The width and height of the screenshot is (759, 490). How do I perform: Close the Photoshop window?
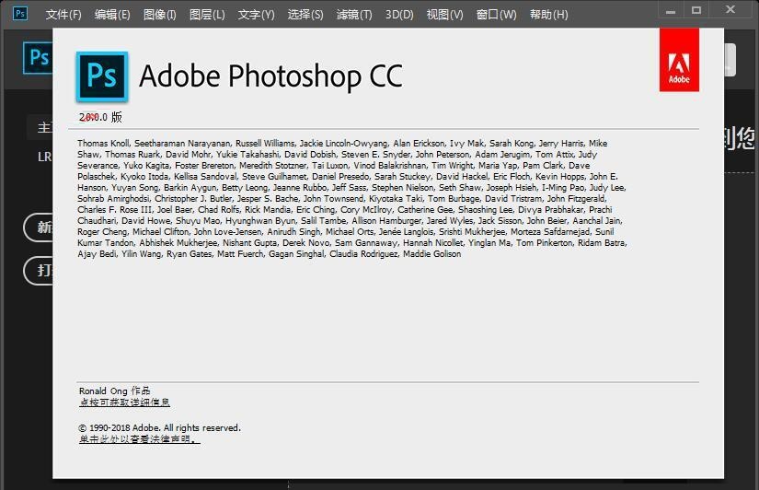point(730,10)
